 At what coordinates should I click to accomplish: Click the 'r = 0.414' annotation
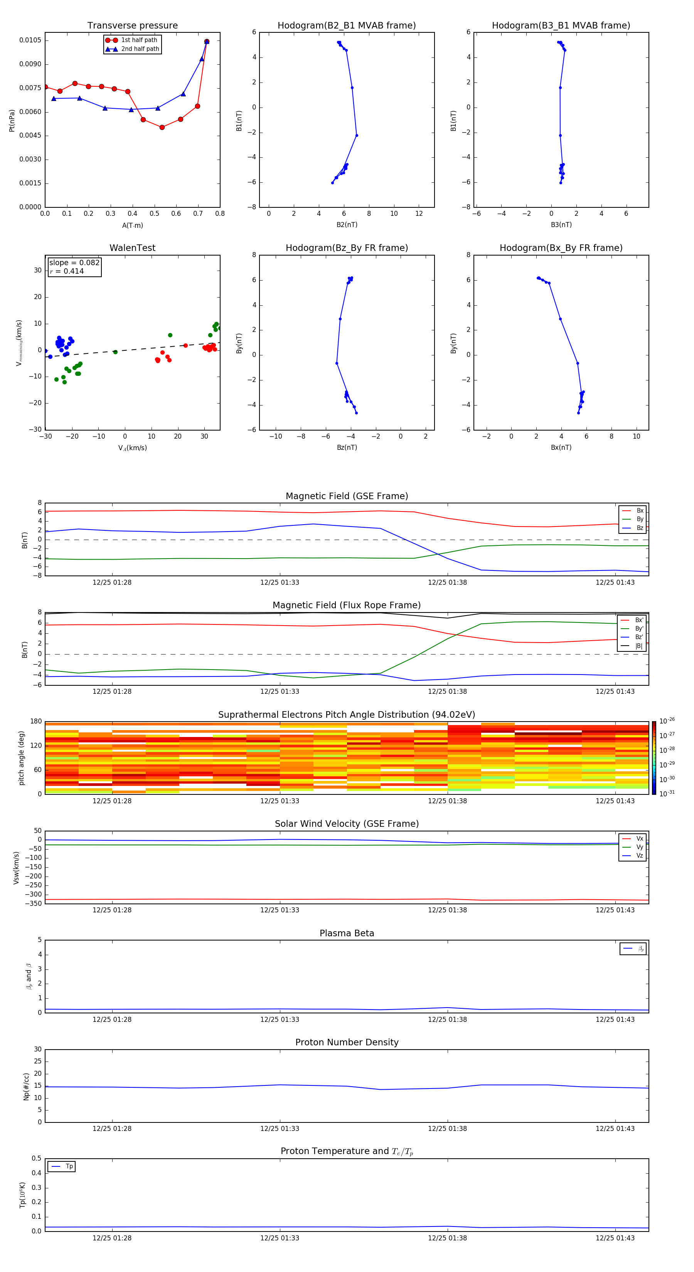67,271
